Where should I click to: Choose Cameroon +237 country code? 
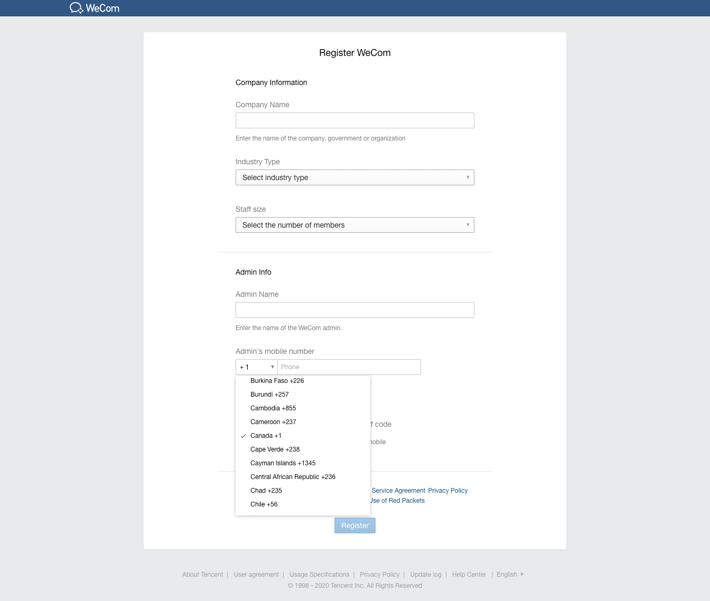303,422
